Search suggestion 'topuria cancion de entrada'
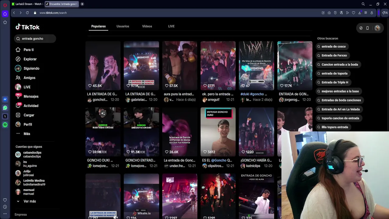This screenshot has width=389, height=219. [338, 118]
